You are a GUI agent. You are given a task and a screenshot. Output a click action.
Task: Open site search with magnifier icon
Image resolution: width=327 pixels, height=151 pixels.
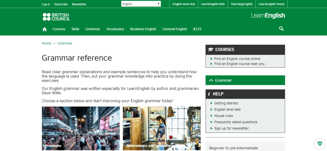281,29
